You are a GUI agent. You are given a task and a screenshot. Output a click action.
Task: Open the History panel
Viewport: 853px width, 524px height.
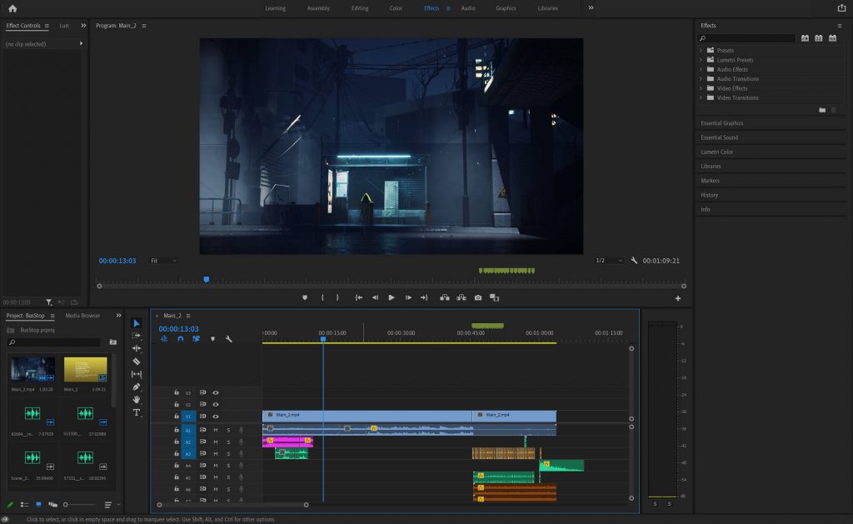coord(710,195)
